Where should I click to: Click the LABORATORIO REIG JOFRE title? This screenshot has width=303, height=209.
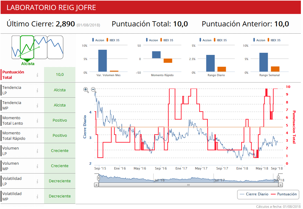[x=51, y=8]
